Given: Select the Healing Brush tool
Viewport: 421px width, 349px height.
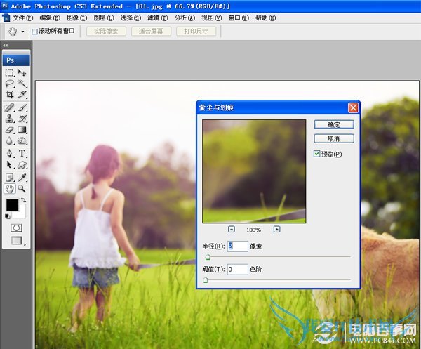Looking at the screenshot, I should (x=10, y=107).
